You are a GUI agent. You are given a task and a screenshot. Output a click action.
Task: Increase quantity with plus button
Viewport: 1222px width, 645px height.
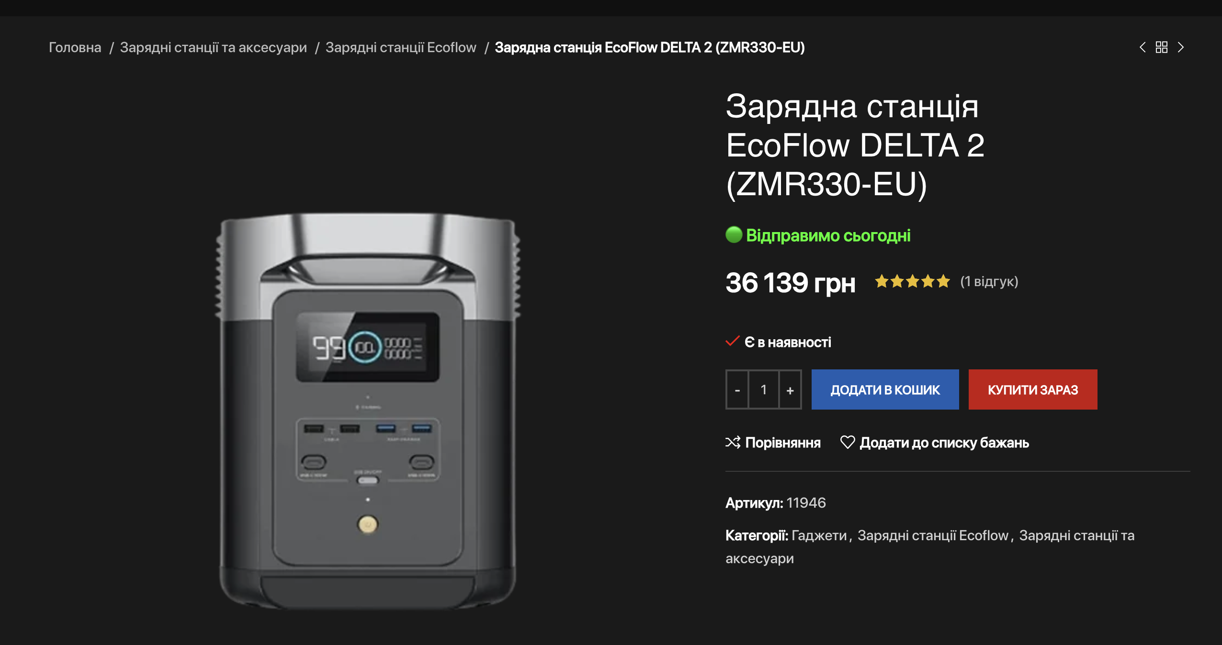(790, 389)
